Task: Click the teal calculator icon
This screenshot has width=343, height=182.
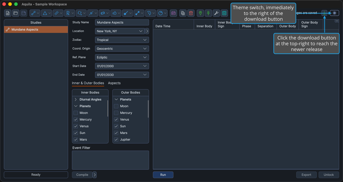Action: 224,13
